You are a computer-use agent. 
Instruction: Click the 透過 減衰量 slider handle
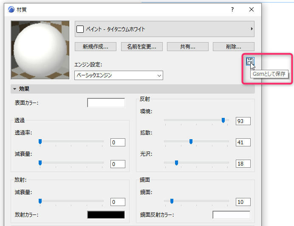tap(40, 163)
